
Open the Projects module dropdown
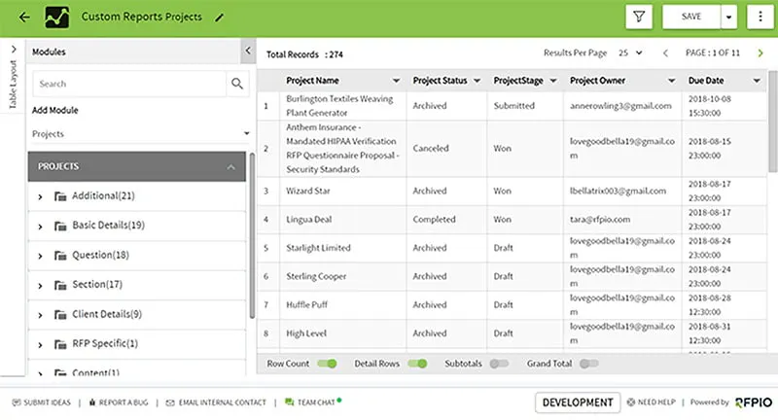pos(140,133)
